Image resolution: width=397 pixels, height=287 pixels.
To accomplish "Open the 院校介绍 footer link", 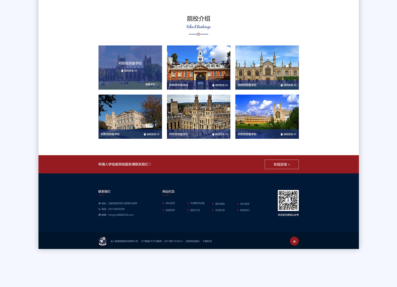I will pyautogui.click(x=195, y=210).
